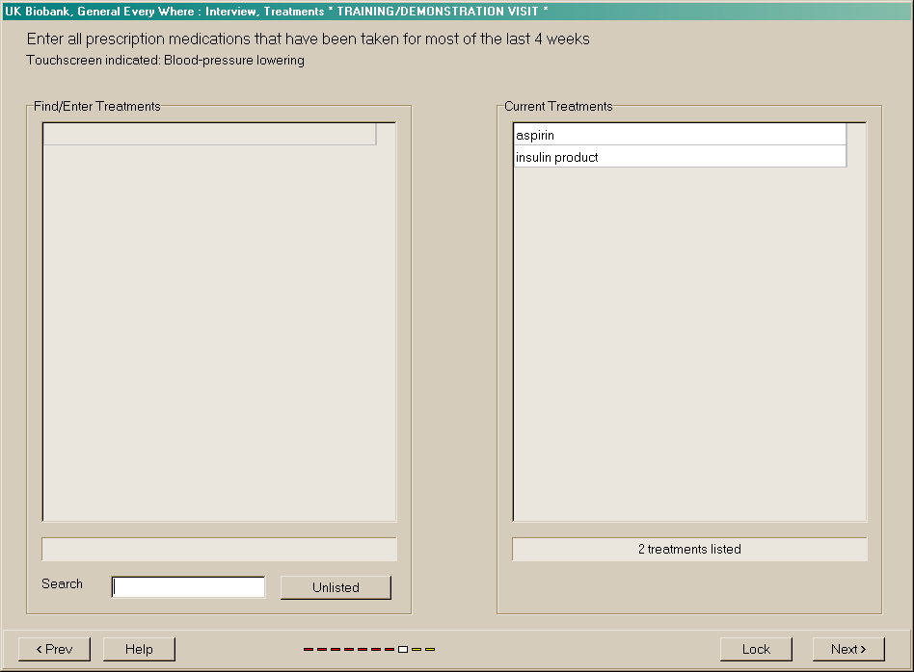Click the last red progress marker

(x=390, y=650)
